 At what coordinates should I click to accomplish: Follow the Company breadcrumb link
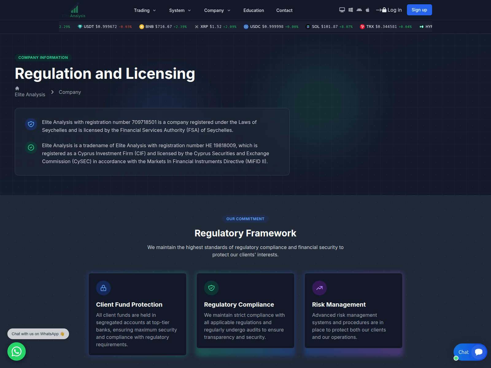point(70,92)
